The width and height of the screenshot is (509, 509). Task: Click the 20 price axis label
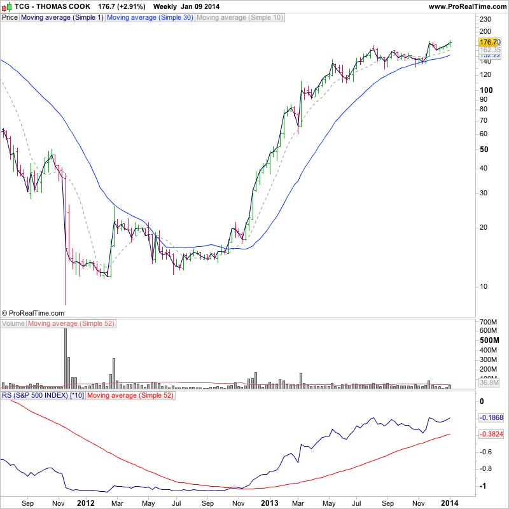(x=484, y=228)
